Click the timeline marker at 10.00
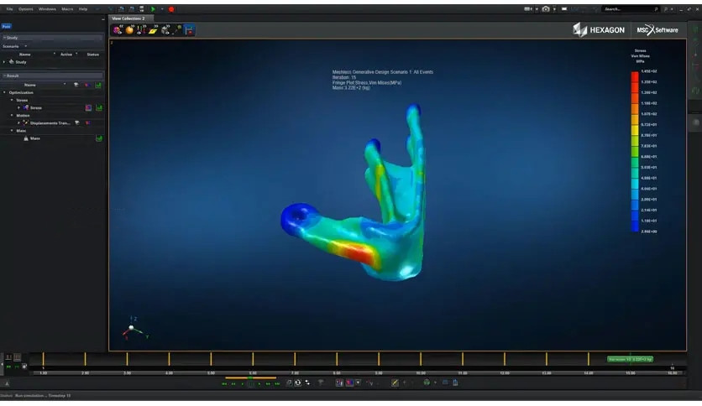Viewport: 702px width, 406px height. pos(421,358)
